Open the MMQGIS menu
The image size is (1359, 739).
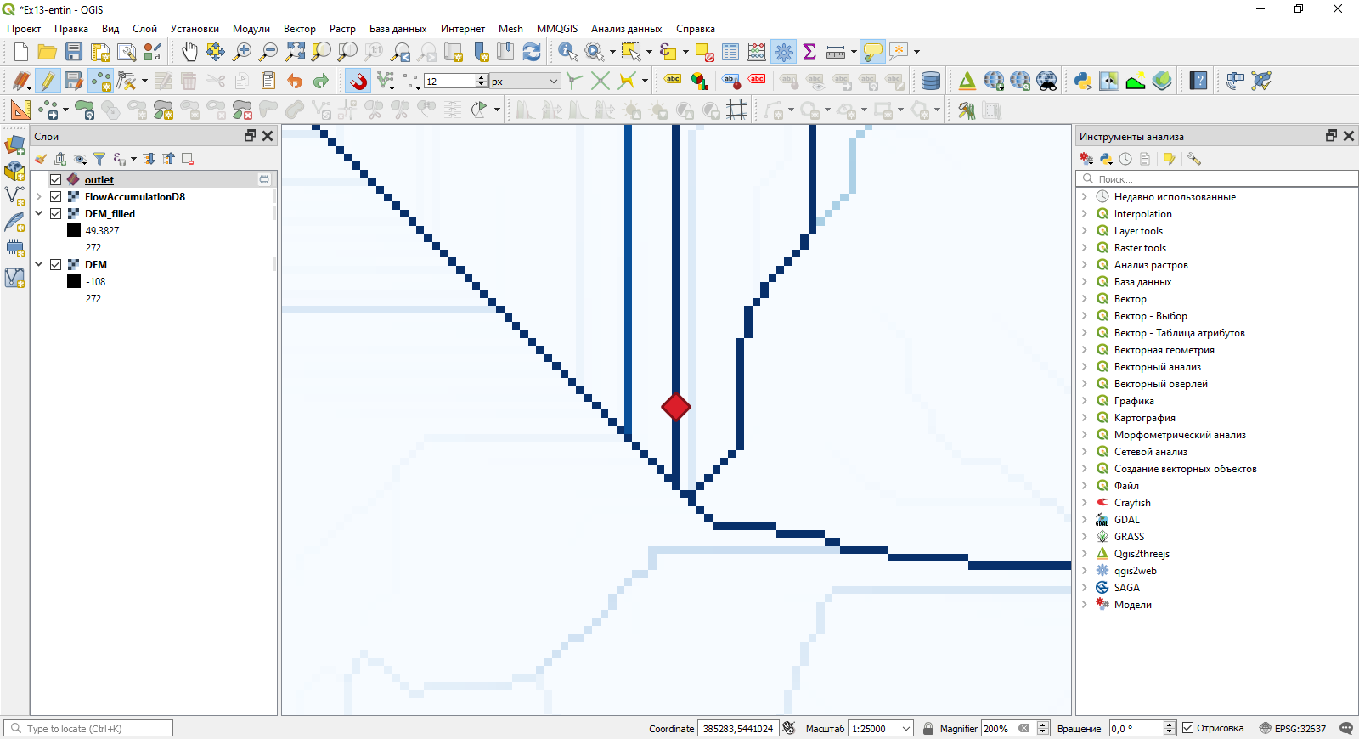(x=557, y=29)
